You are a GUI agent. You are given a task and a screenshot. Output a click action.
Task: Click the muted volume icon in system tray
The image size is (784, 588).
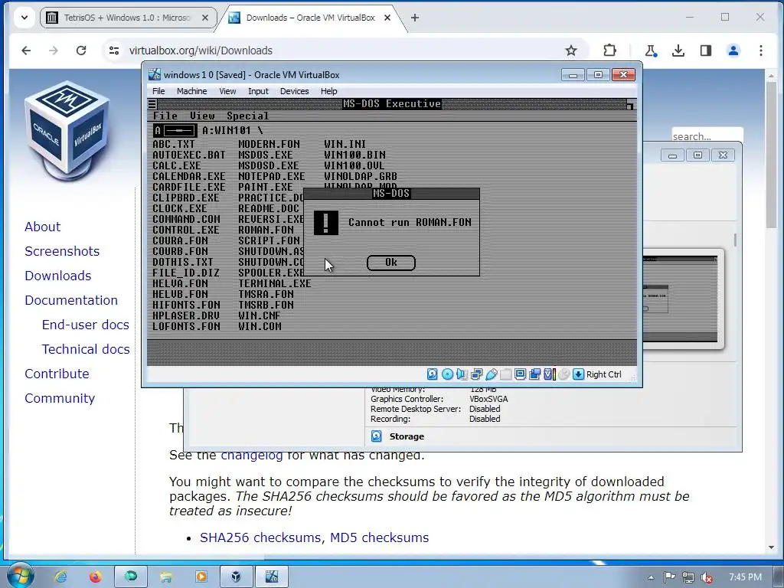[x=707, y=577]
